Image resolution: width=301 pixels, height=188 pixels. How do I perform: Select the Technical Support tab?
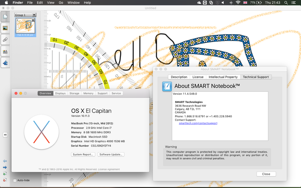[x=256, y=77]
